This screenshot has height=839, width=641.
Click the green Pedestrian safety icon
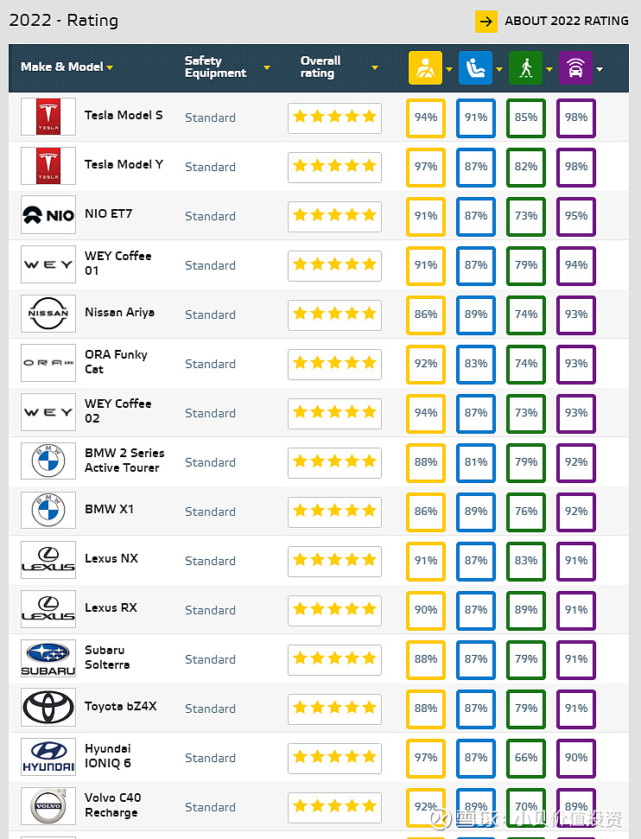coord(525,67)
